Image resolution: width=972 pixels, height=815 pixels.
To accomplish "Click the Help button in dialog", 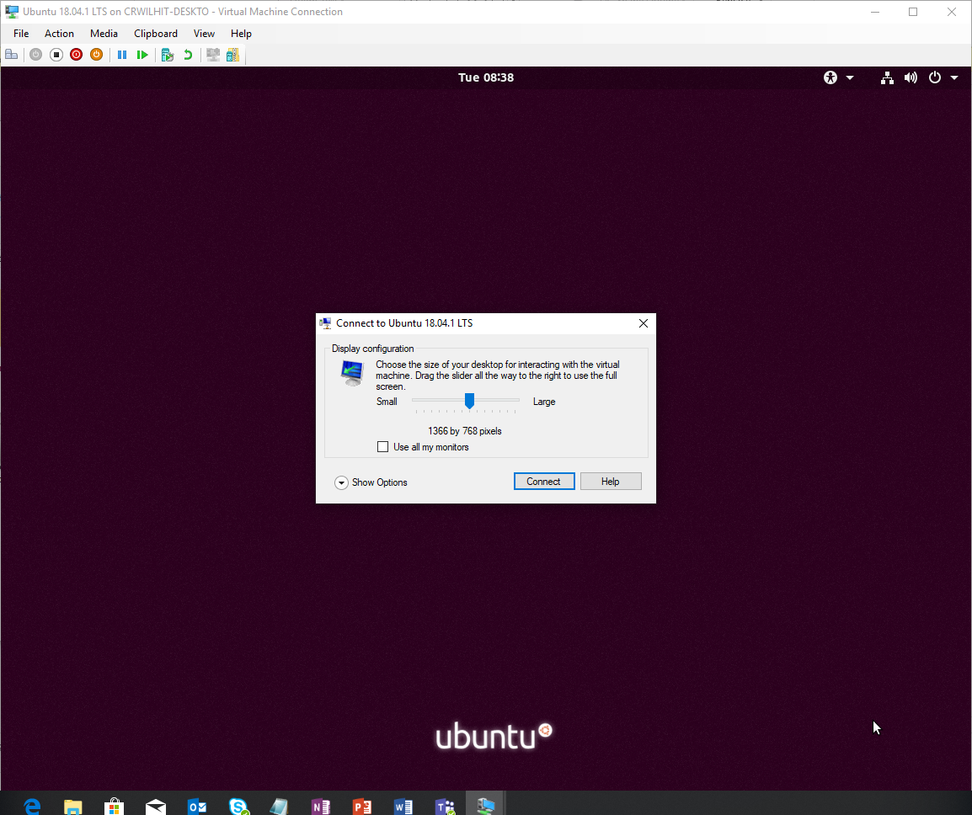I will (611, 482).
